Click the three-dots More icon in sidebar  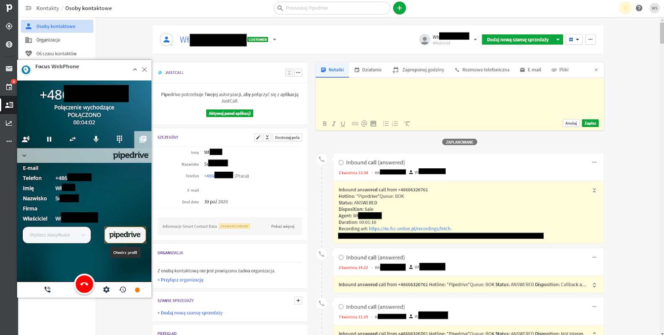click(x=9, y=141)
